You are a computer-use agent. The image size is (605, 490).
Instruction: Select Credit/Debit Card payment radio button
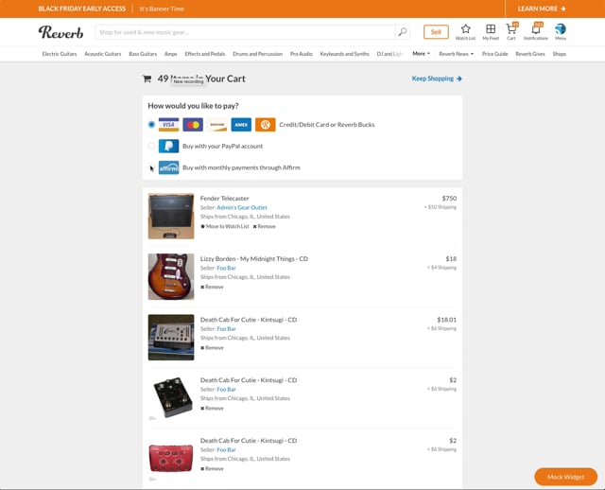click(151, 124)
